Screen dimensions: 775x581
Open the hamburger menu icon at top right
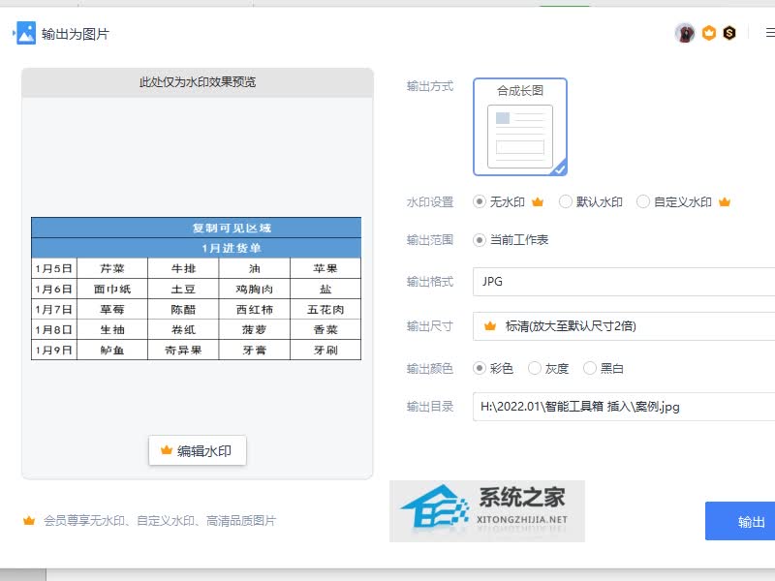pyautogui.click(x=769, y=32)
